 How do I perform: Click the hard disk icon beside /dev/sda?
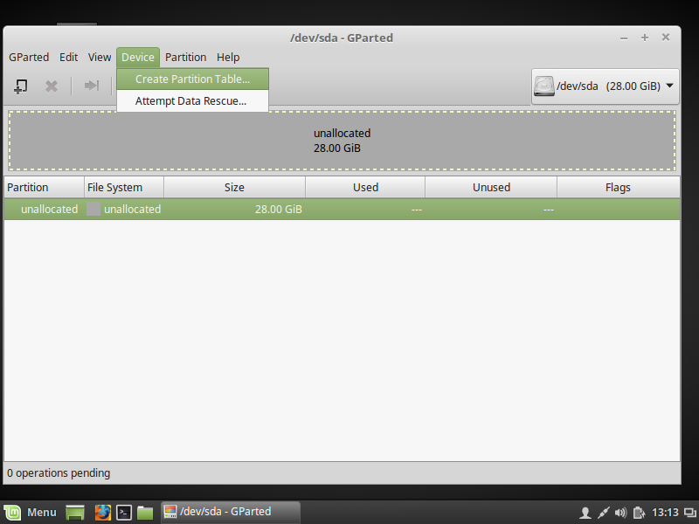543,86
